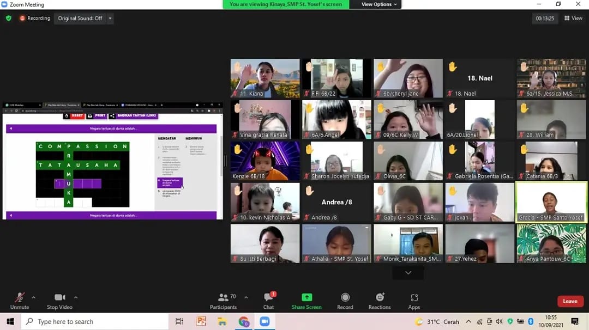Toggle Original Sound setting
This screenshot has width=589, height=330.
click(x=80, y=18)
